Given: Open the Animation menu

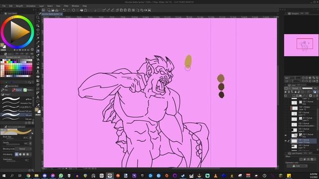Looking at the screenshot, I should (x=31, y=6).
